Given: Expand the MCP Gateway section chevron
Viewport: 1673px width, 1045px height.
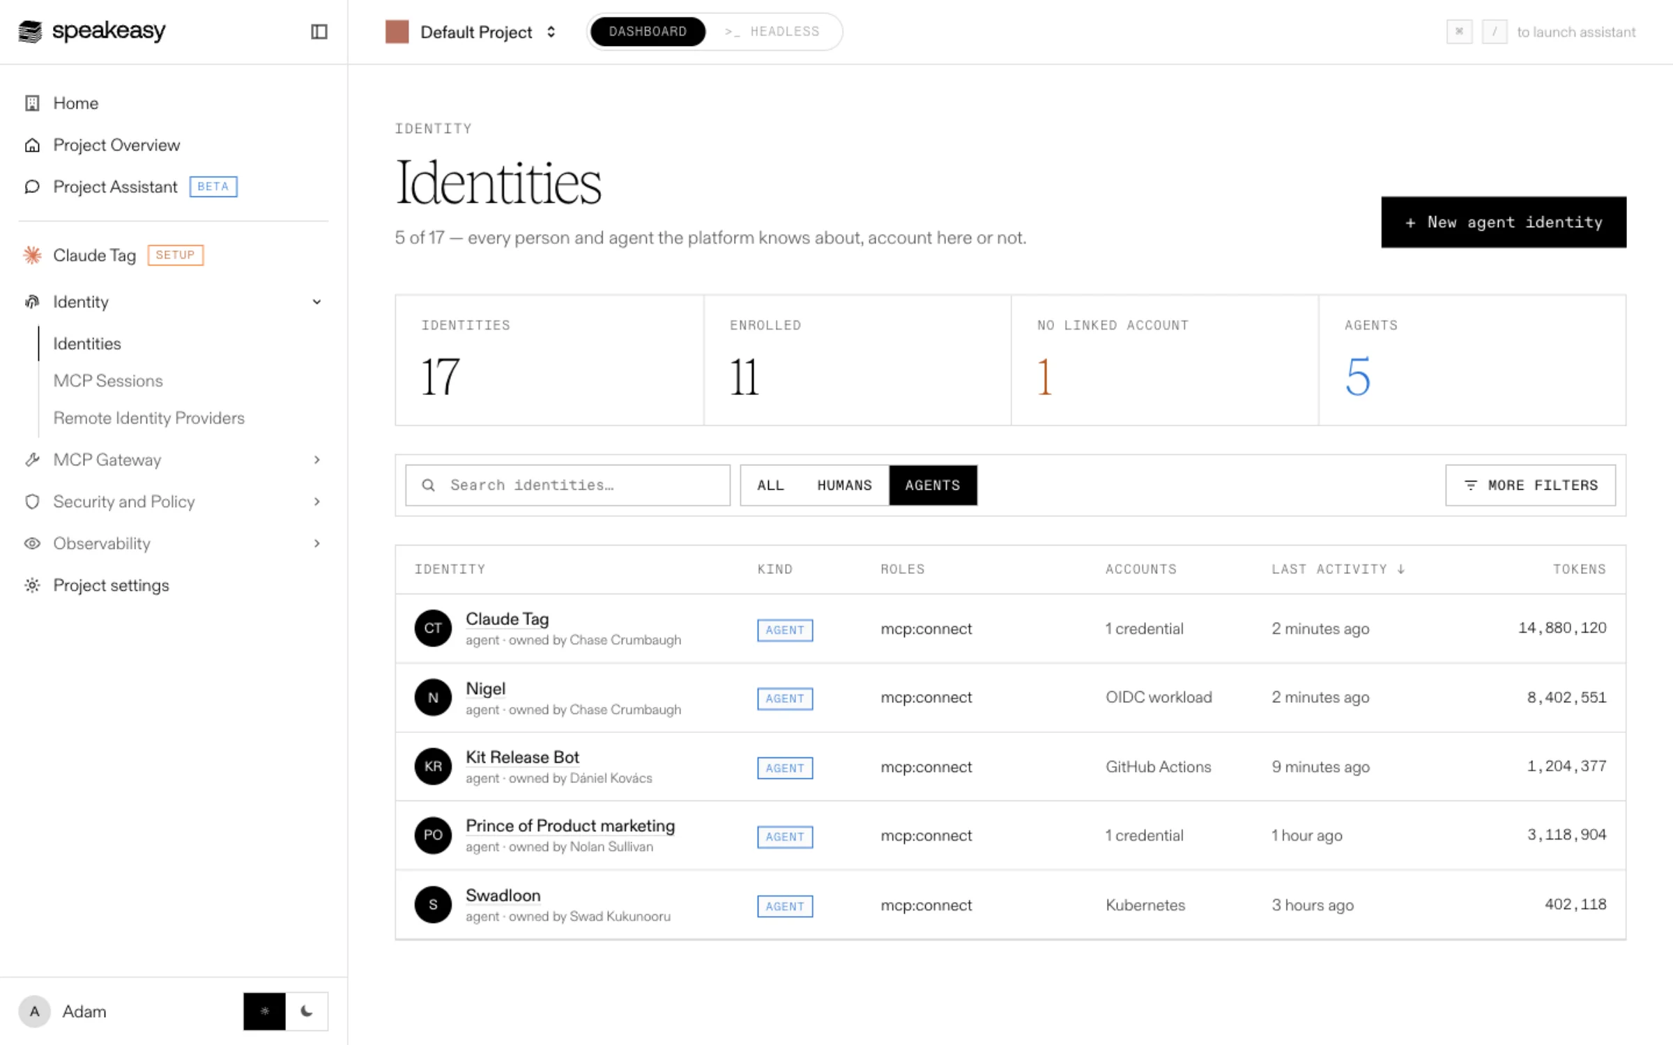Looking at the screenshot, I should 316,460.
